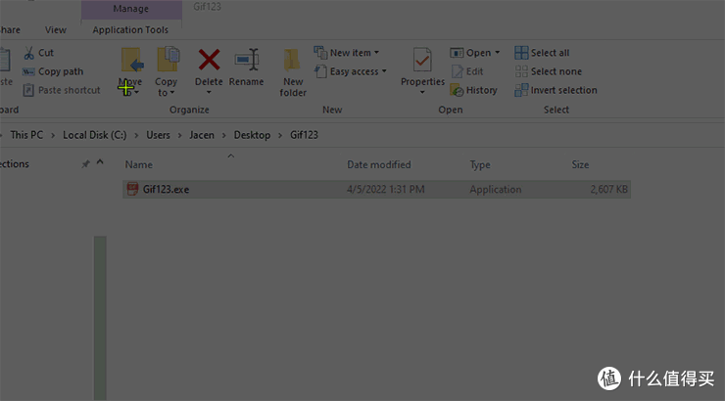Select the Gif123.exe file name
Image resolution: width=725 pixels, height=401 pixels.
166,189
